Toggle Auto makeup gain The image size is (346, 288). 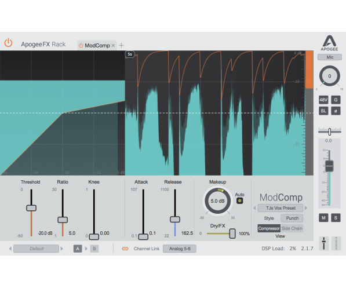(239, 201)
